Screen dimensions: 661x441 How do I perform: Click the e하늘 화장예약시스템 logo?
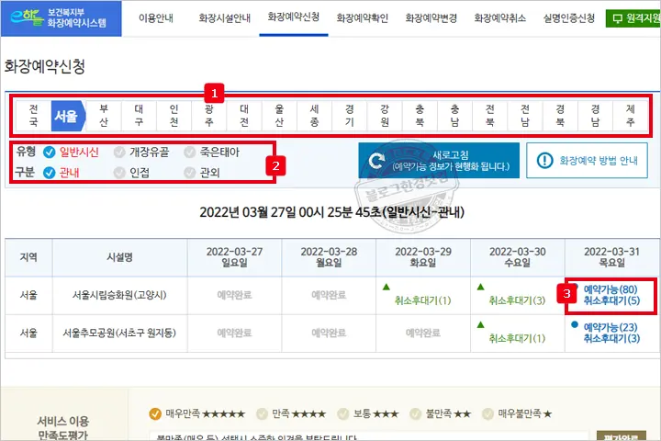pyautogui.click(x=61, y=18)
